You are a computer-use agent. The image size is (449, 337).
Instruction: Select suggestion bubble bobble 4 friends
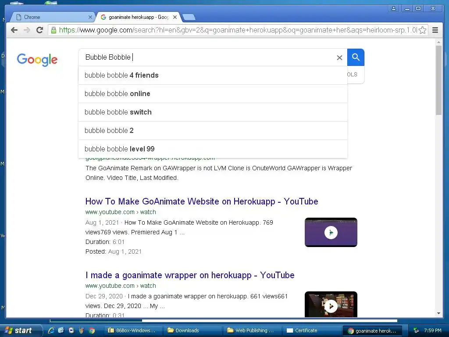pos(213,75)
